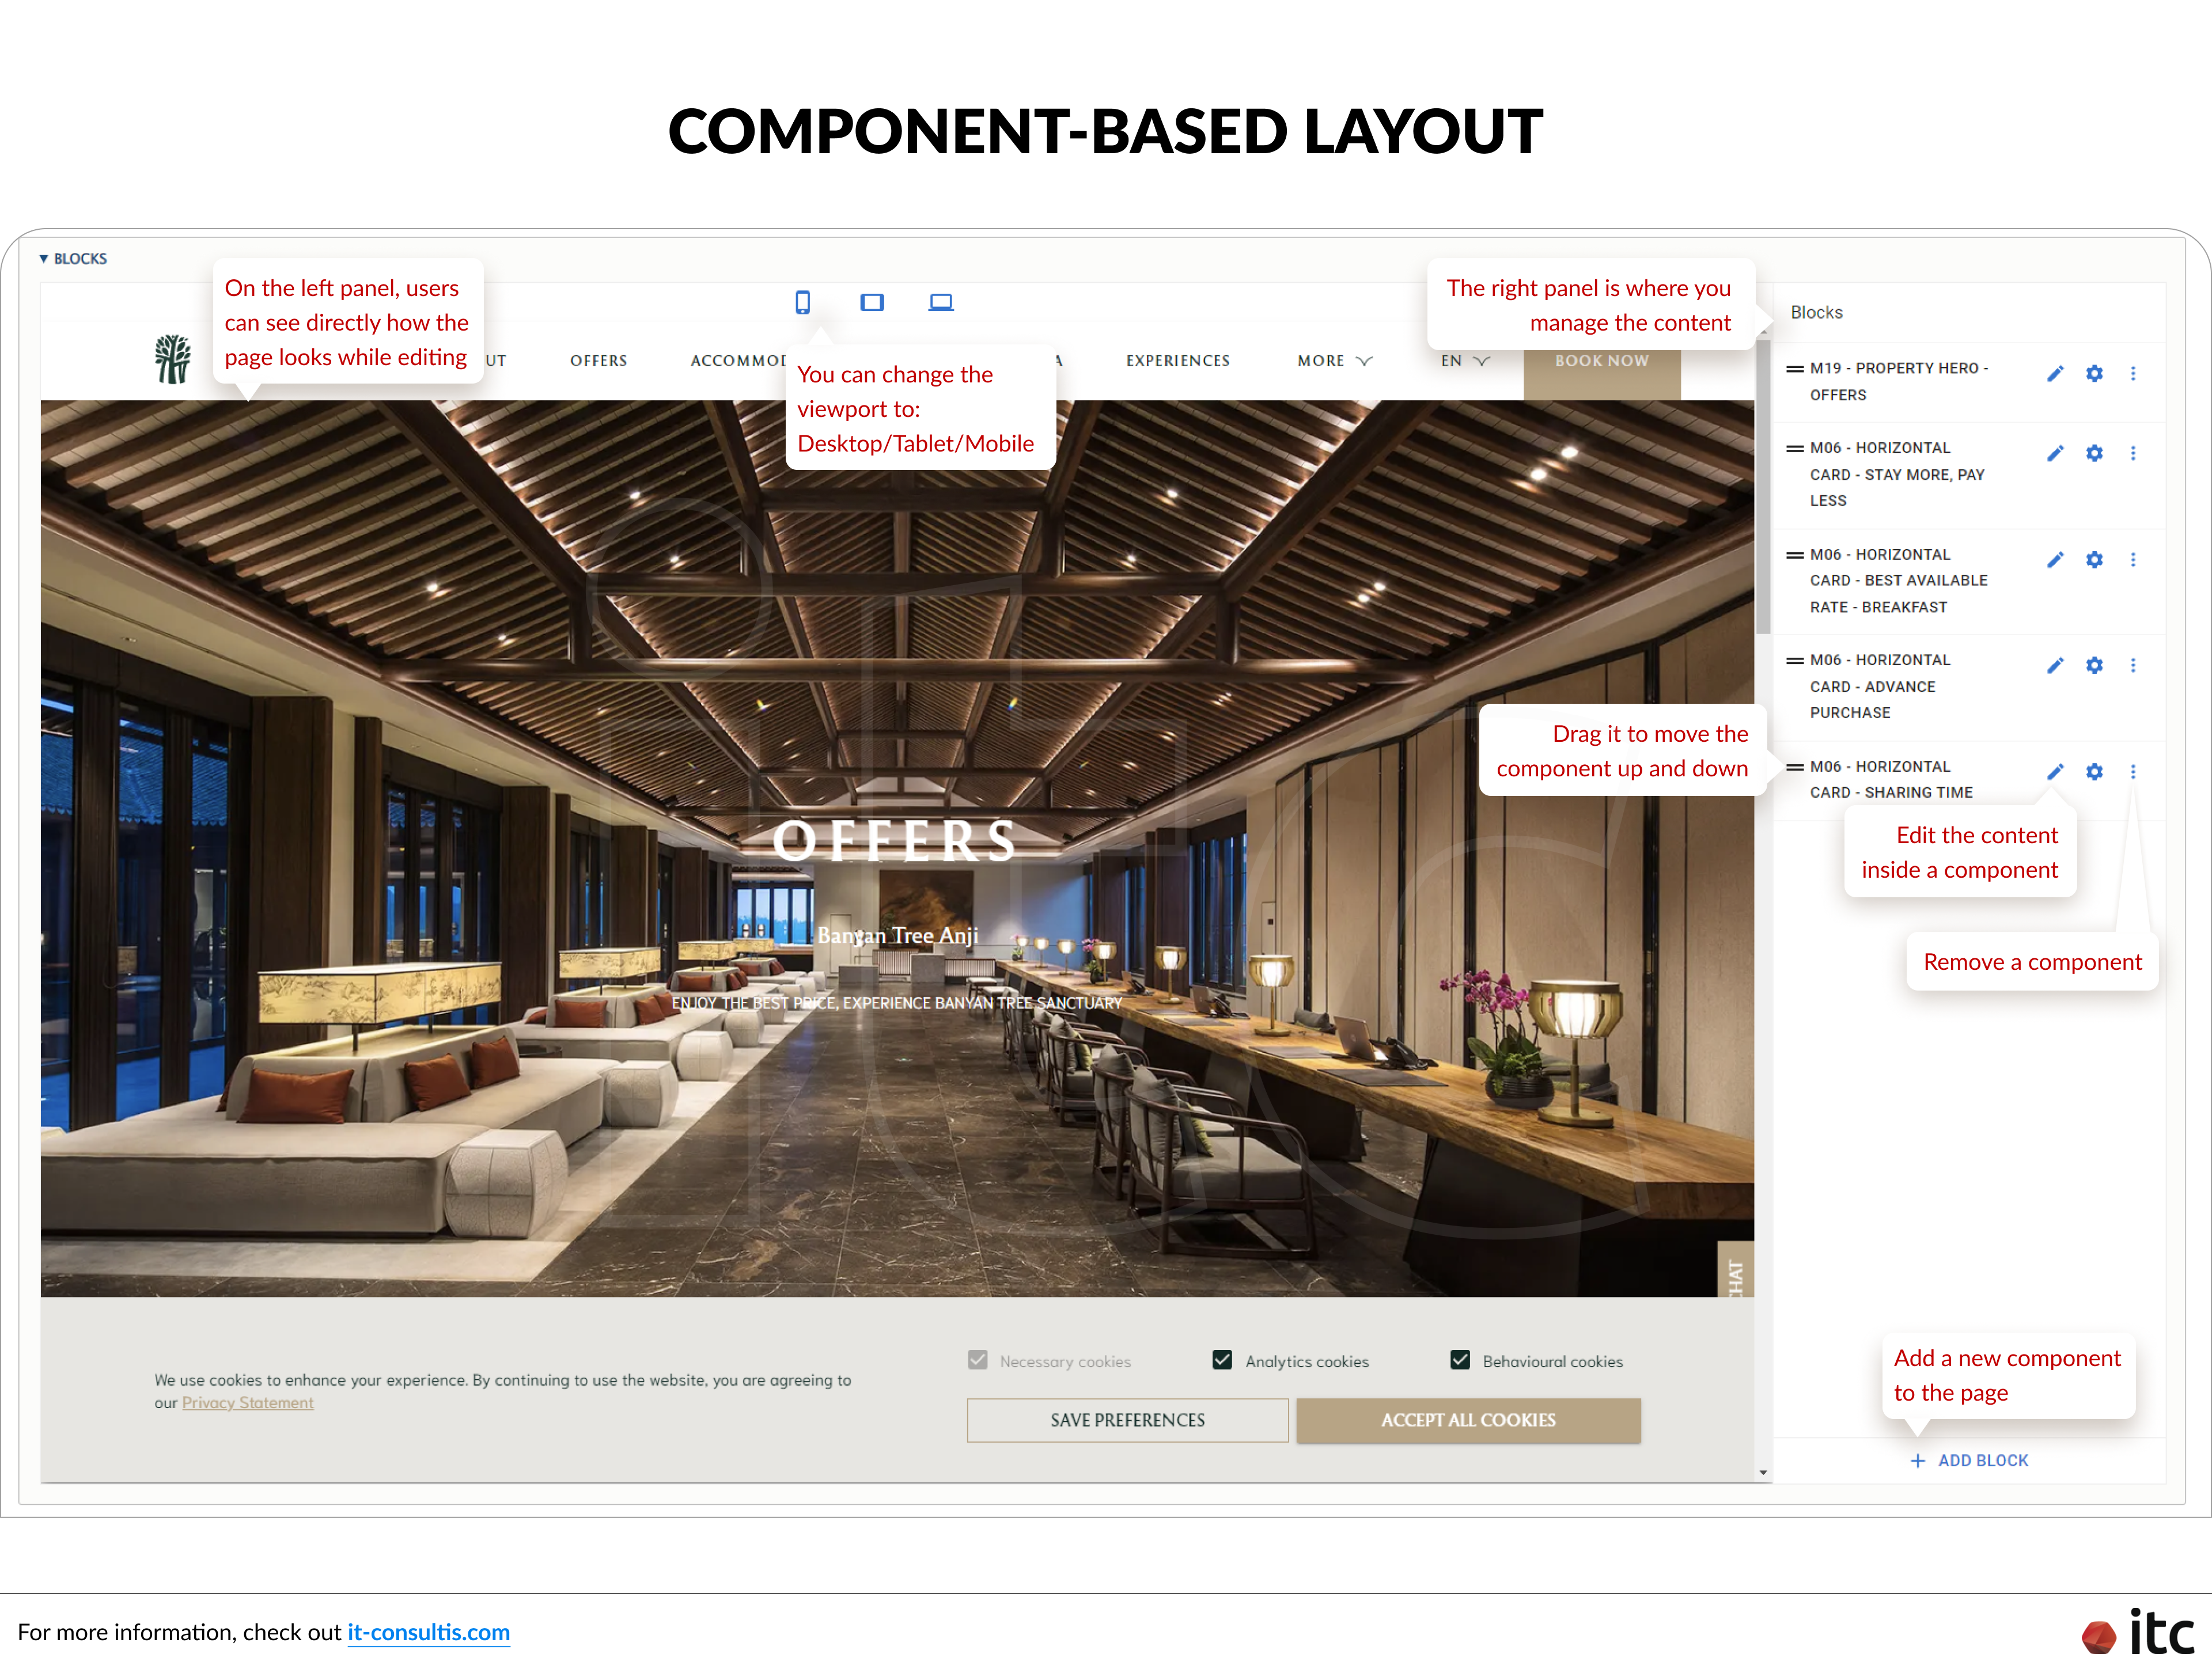
Task: Edit Sharing Time card block
Action: 2055,772
